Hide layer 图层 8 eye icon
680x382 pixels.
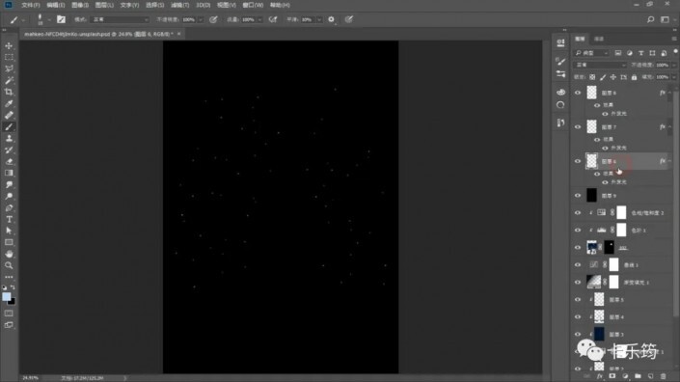click(x=578, y=93)
